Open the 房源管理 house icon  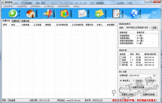tap(31, 14)
